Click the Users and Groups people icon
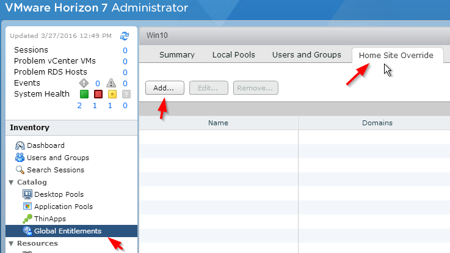 coord(20,158)
